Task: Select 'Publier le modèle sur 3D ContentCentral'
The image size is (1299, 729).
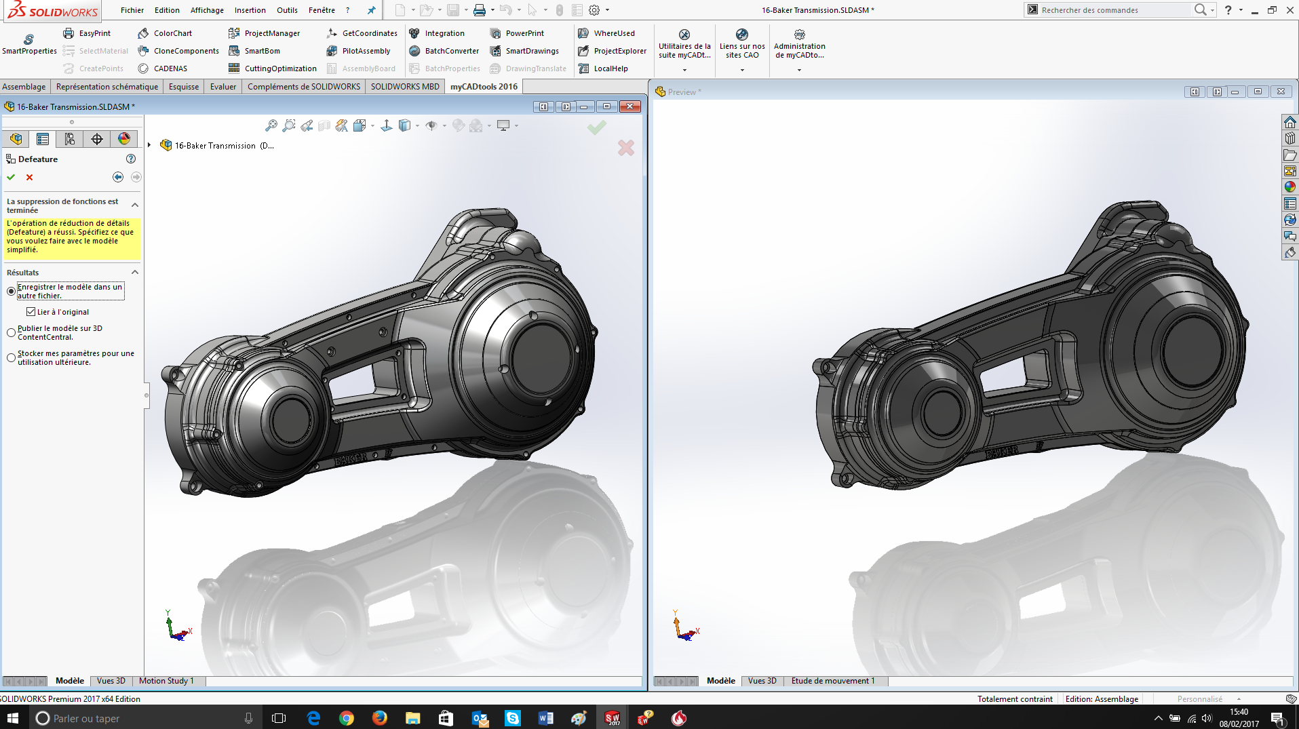Action: (11, 332)
